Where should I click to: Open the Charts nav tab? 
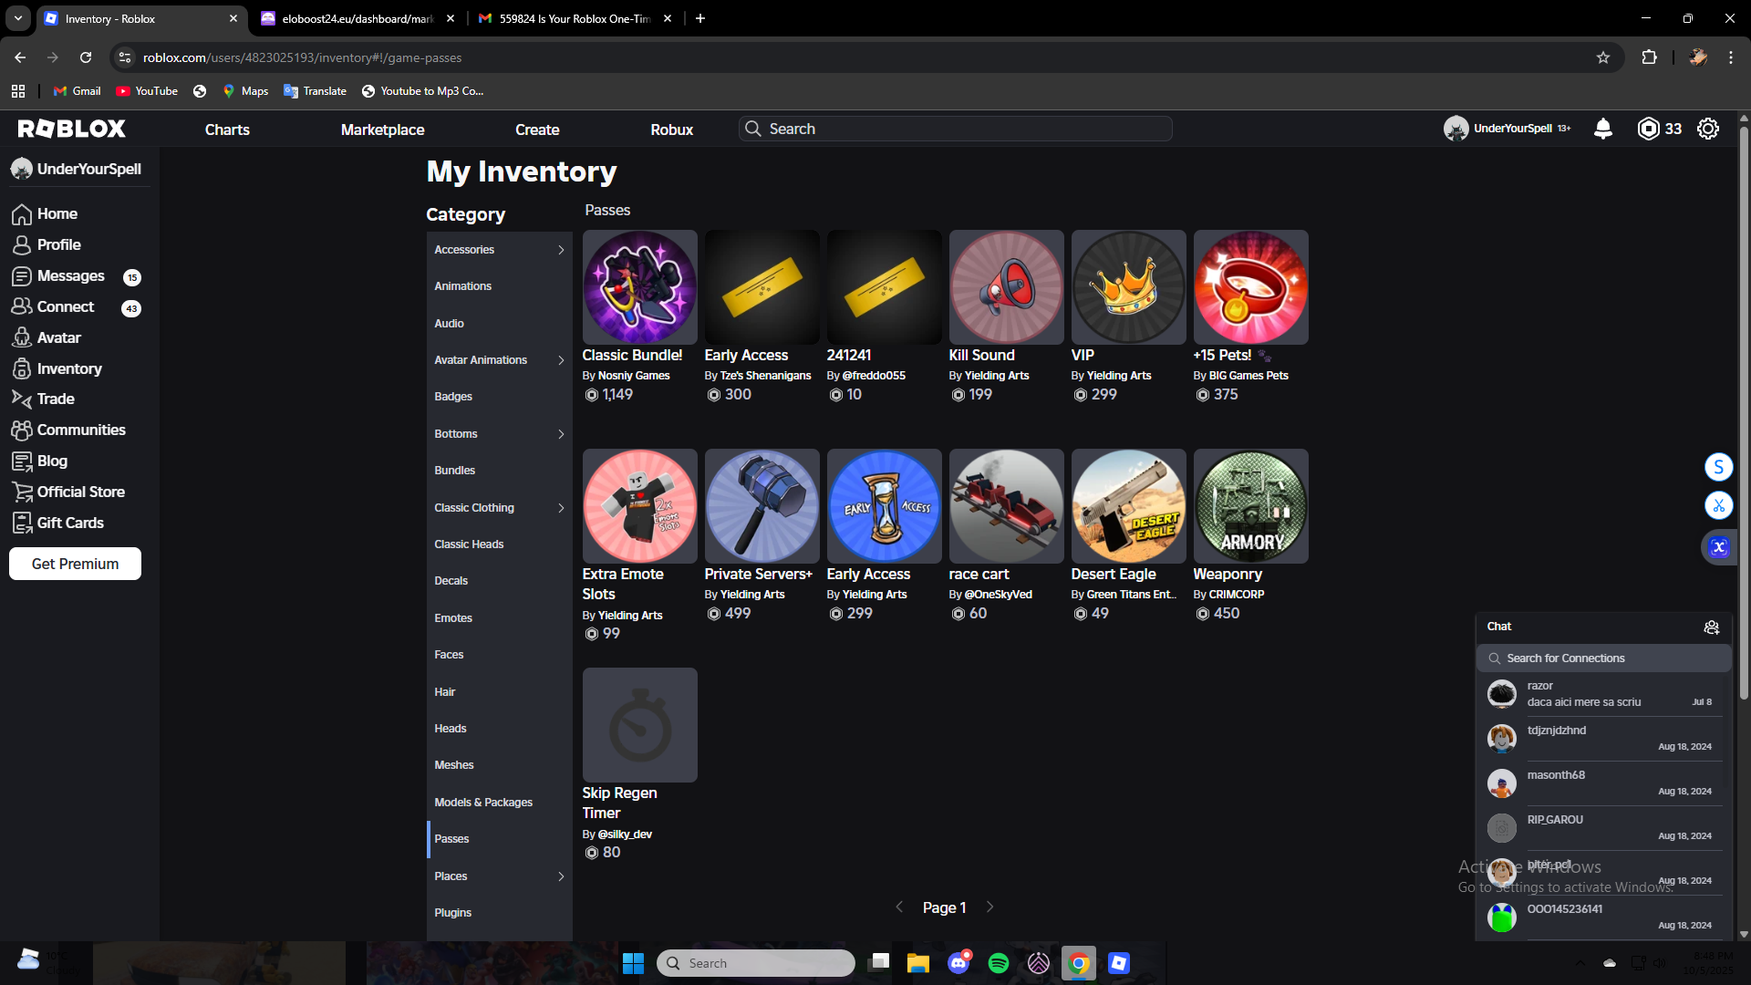coord(227,130)
